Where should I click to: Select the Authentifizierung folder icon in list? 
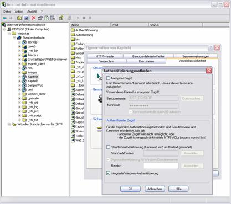[73, 30]
